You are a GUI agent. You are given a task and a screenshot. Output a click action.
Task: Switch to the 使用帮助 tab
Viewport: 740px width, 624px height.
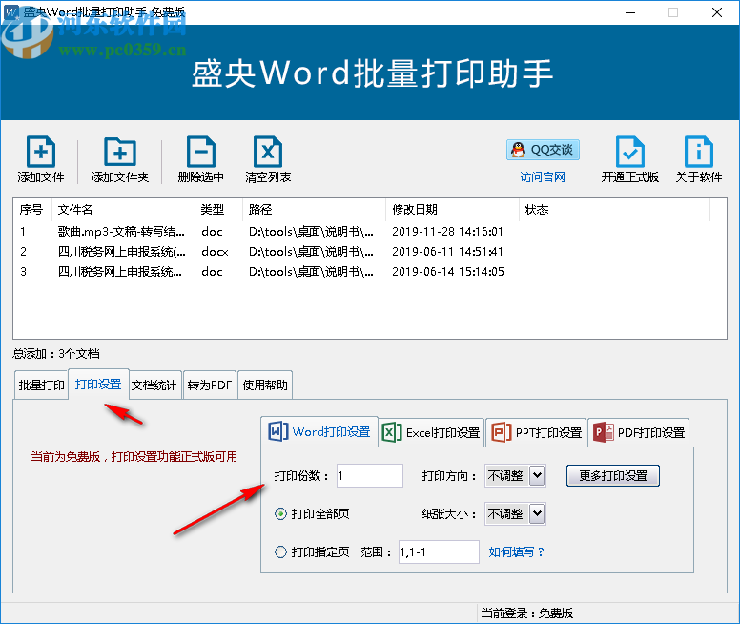(265, 385)
